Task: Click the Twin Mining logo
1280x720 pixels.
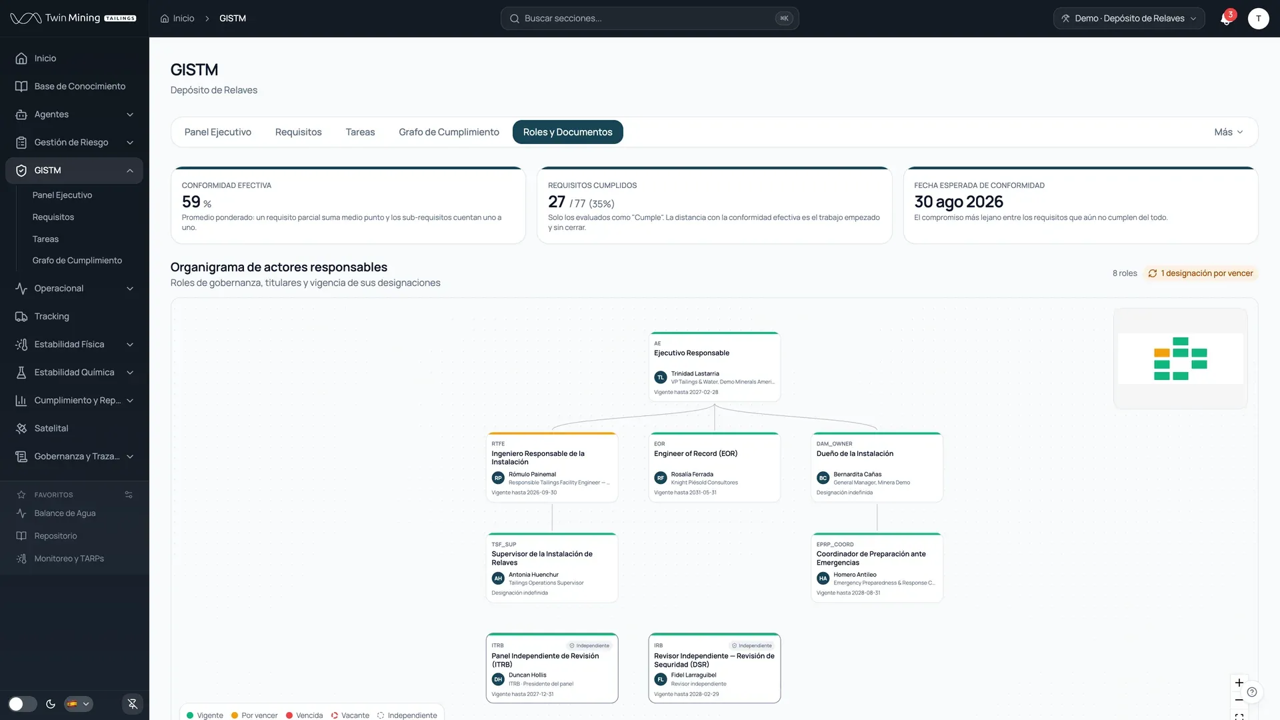Action: pos(73,19)
